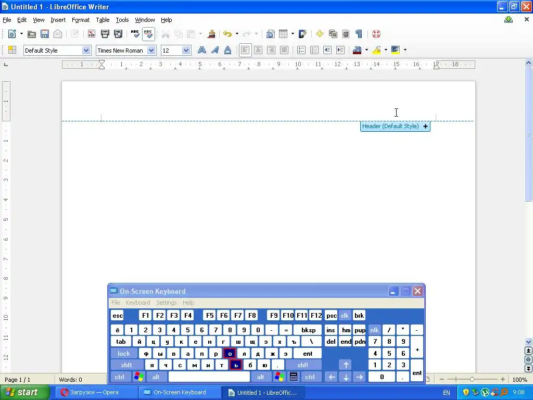Open the Table menu
This screenshot has width=533, height=400.
[x=103, y=20]
